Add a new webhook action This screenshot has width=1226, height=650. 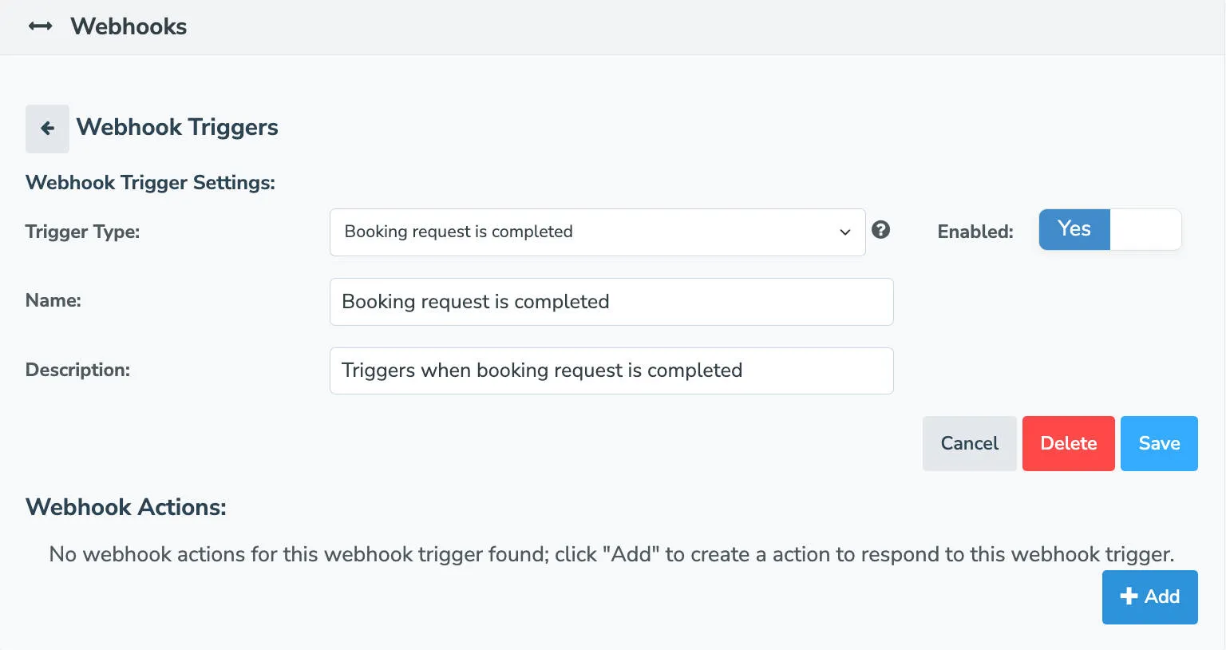pyautogui.click(x=1149, y=596)
